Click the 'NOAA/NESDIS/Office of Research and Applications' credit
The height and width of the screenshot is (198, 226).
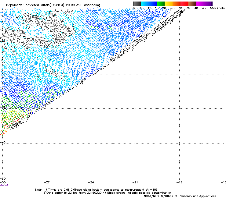click(x=180, y=196)
